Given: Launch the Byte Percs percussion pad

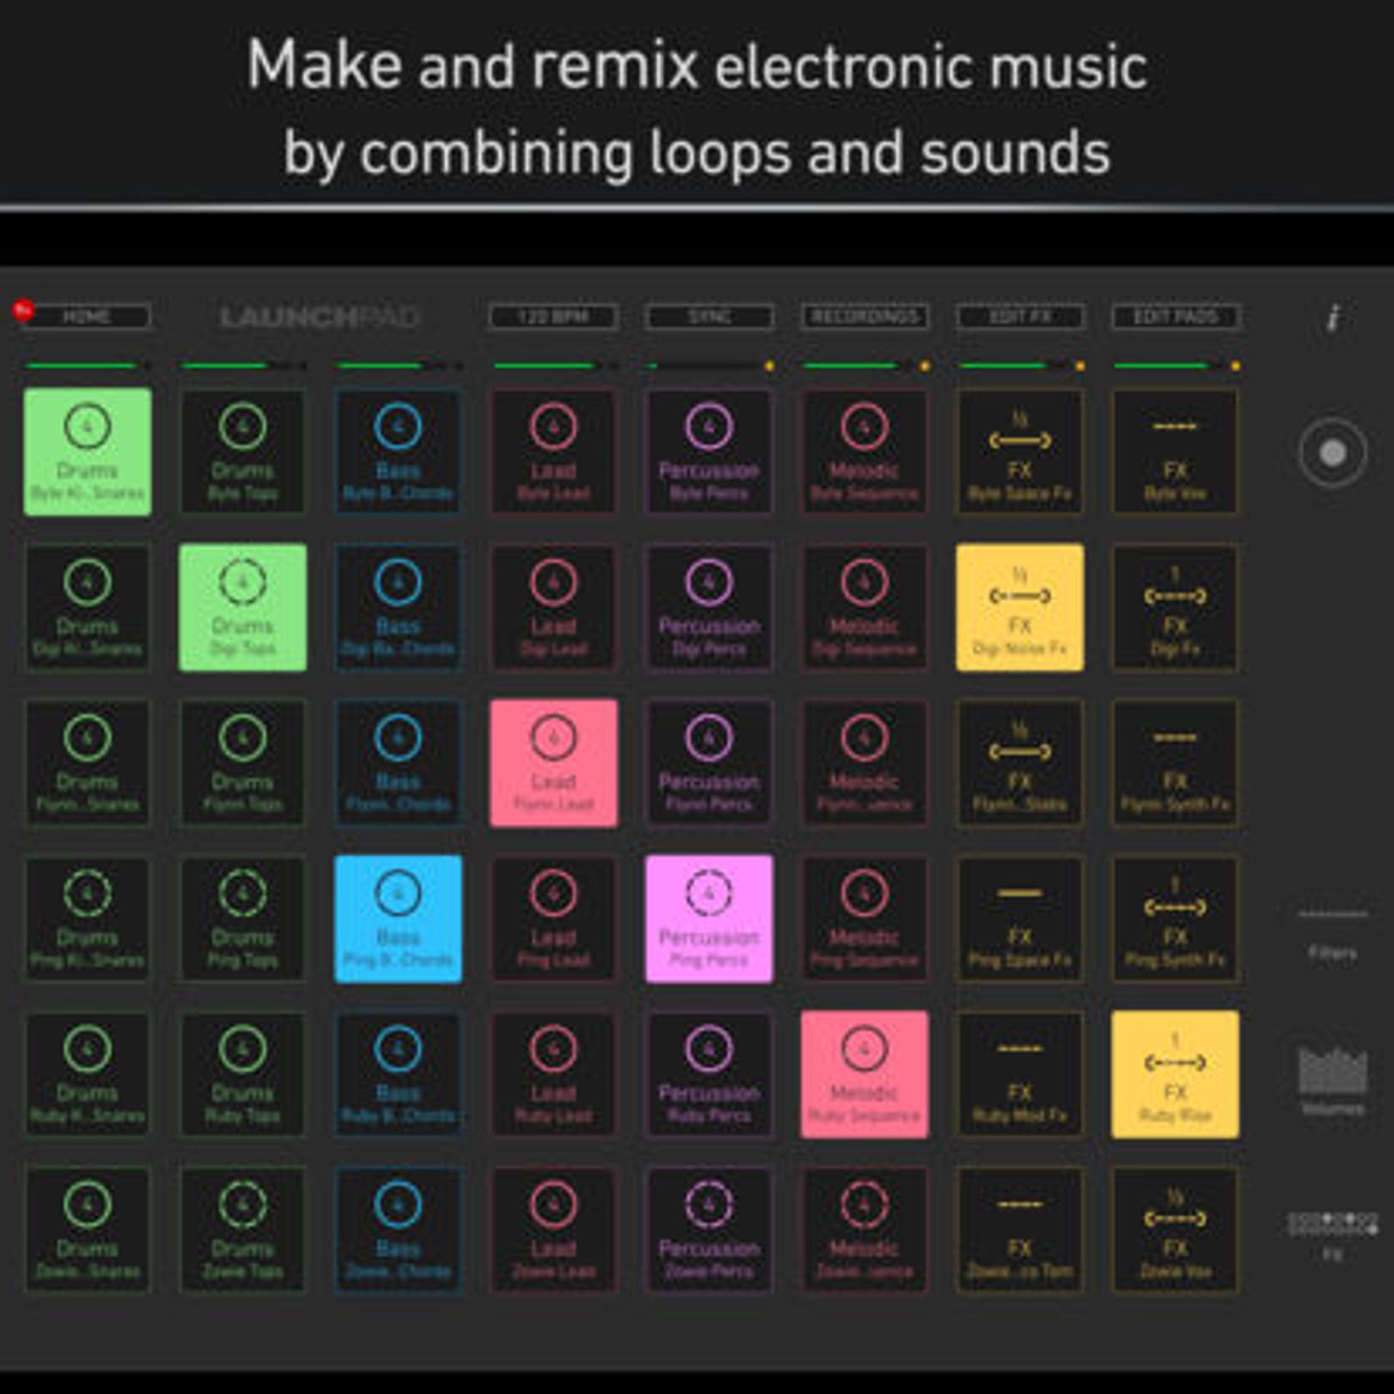Looking at the screenshot, I should pyautogui.click(x=709, y=452).
